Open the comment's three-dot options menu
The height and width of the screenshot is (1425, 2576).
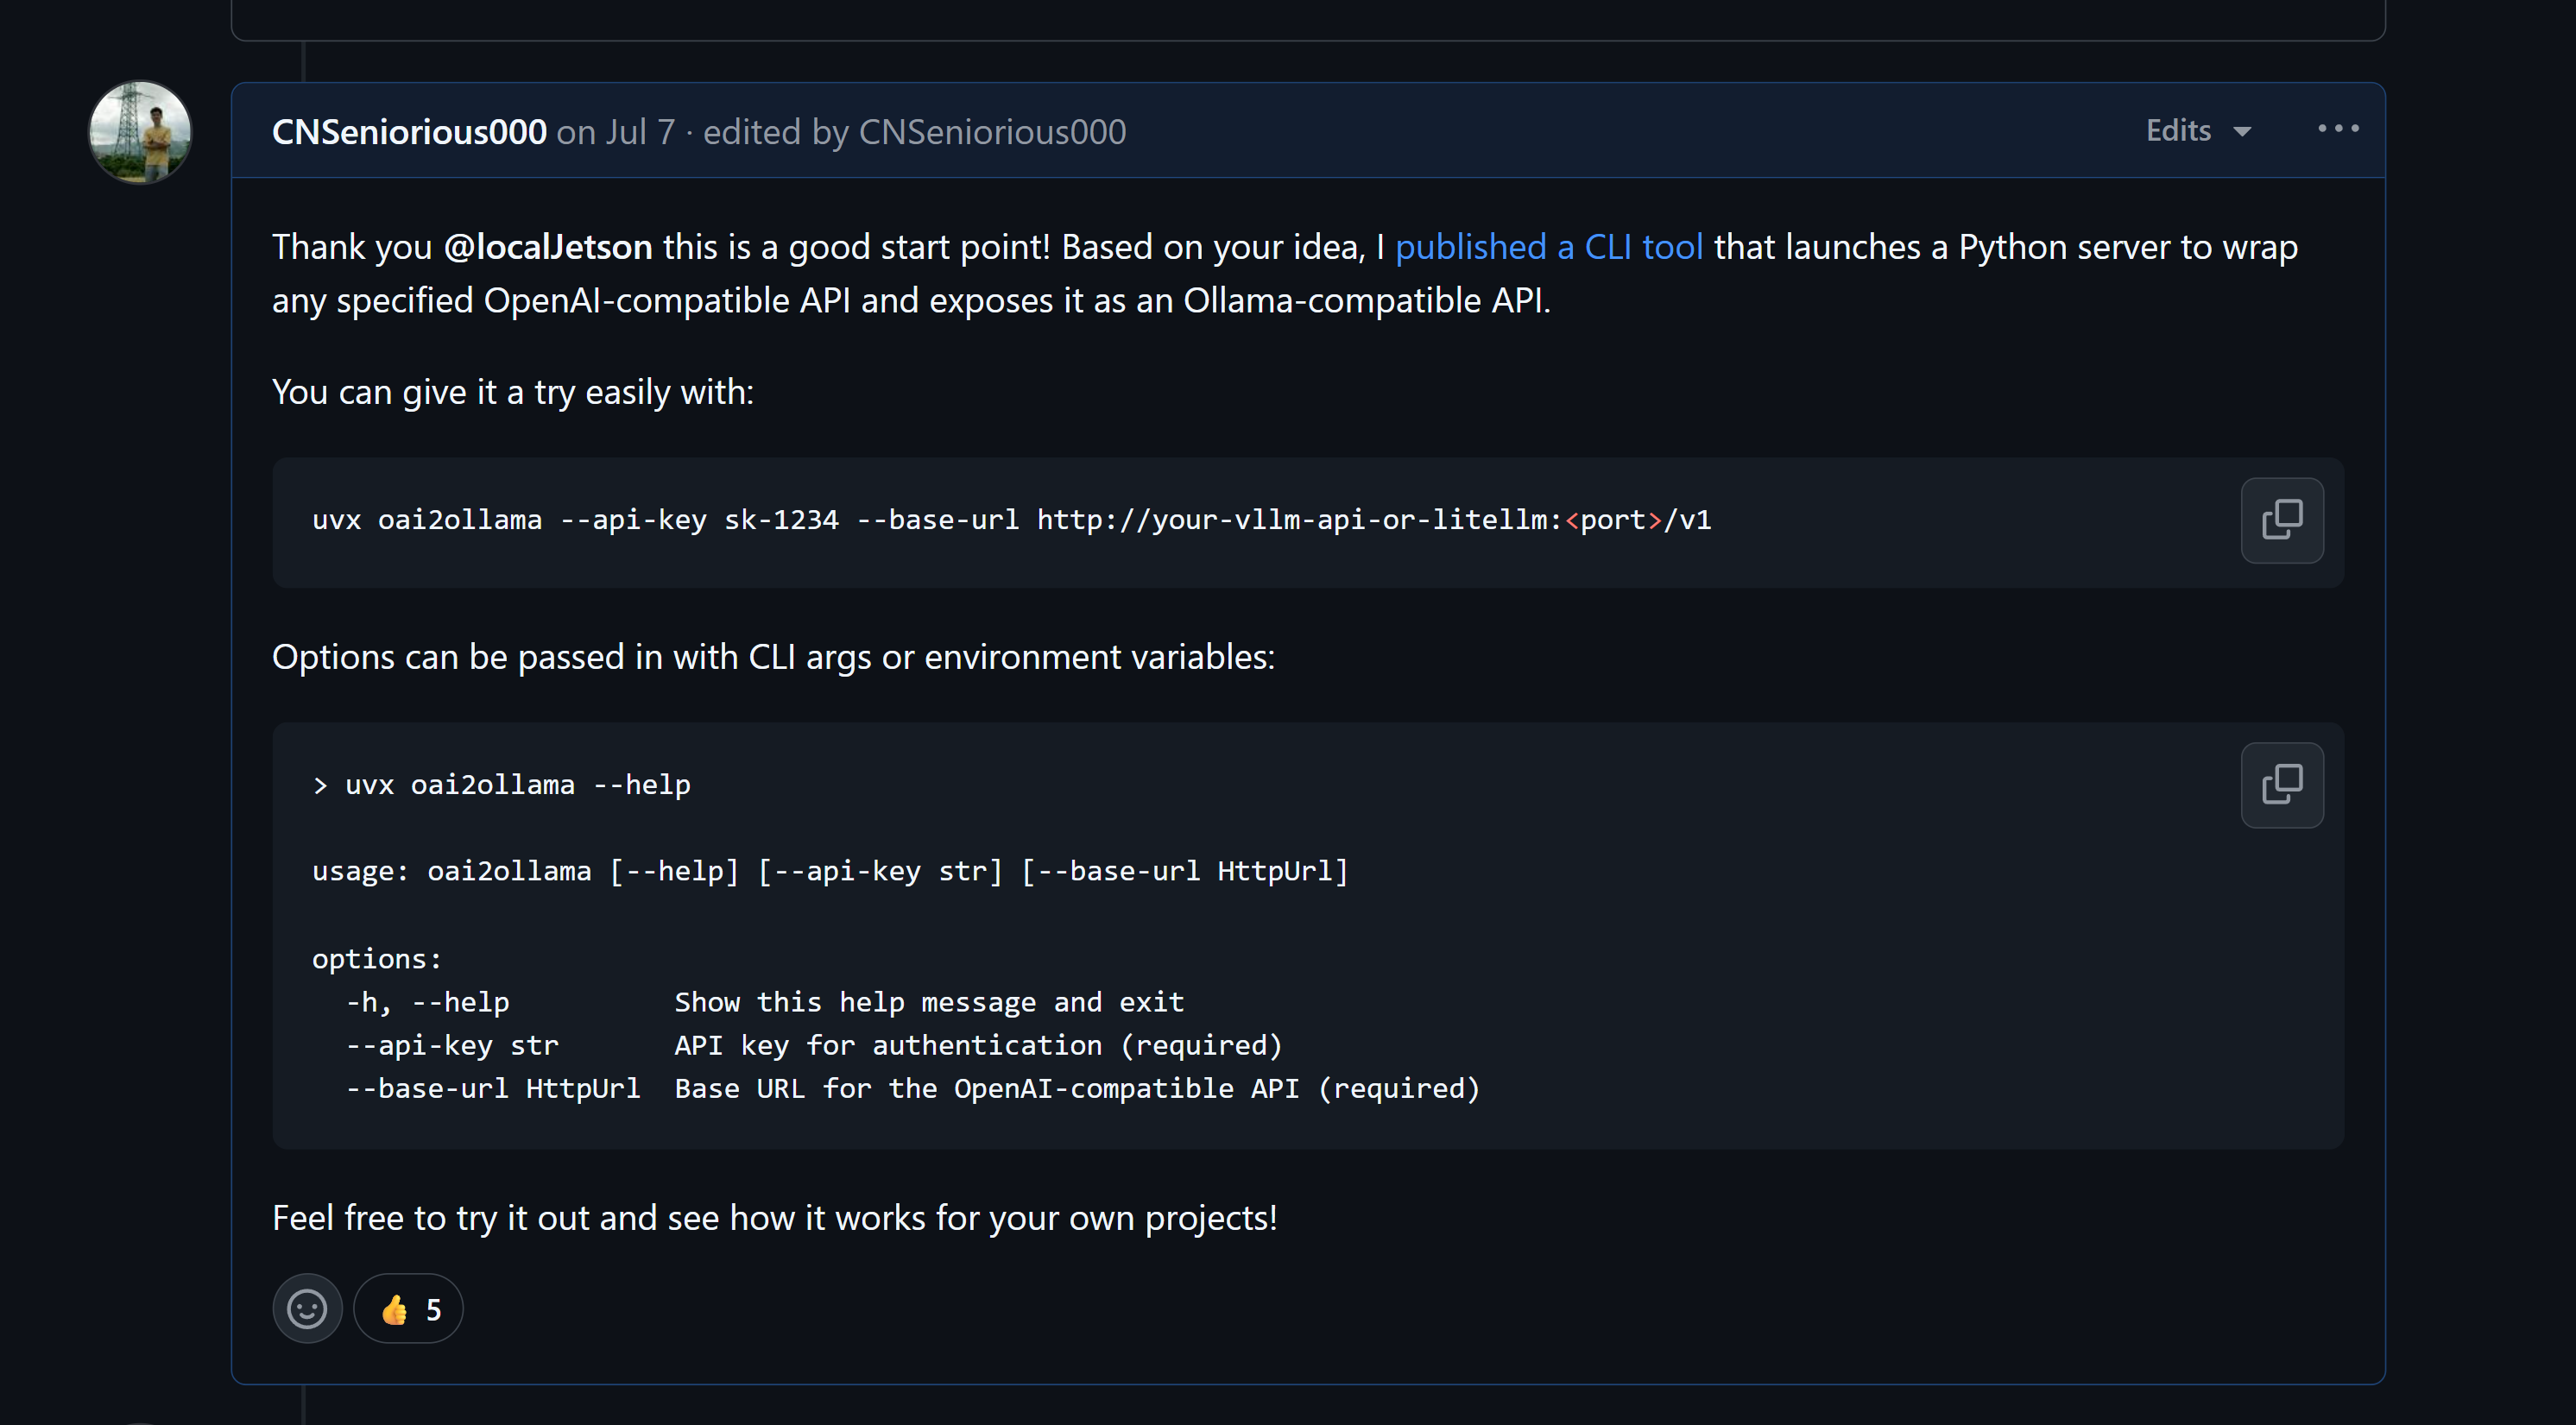tap(2338, 129)
